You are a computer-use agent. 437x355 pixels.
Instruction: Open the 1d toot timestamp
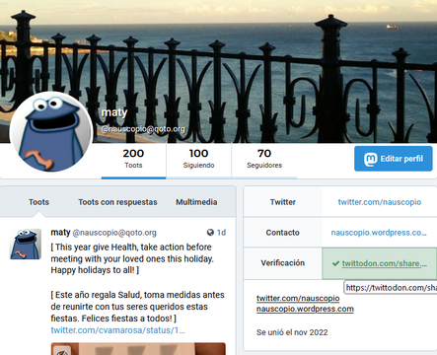tap(221, 233)
